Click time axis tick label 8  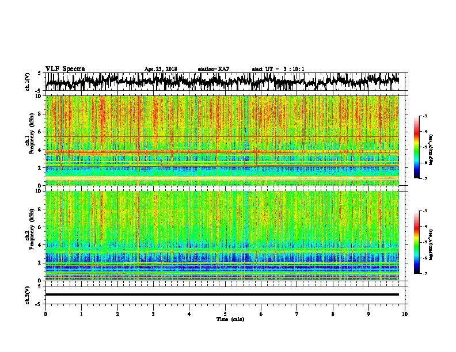[x=333, y=314]
